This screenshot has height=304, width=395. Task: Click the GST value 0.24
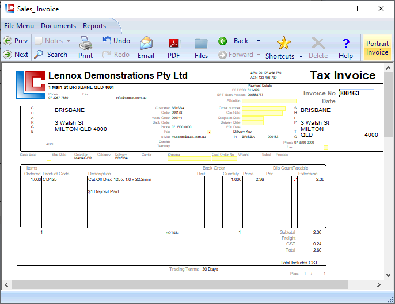point(317,244)
